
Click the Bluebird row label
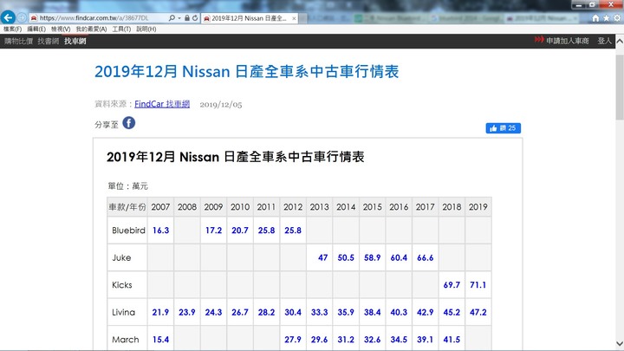pos(128,231)
